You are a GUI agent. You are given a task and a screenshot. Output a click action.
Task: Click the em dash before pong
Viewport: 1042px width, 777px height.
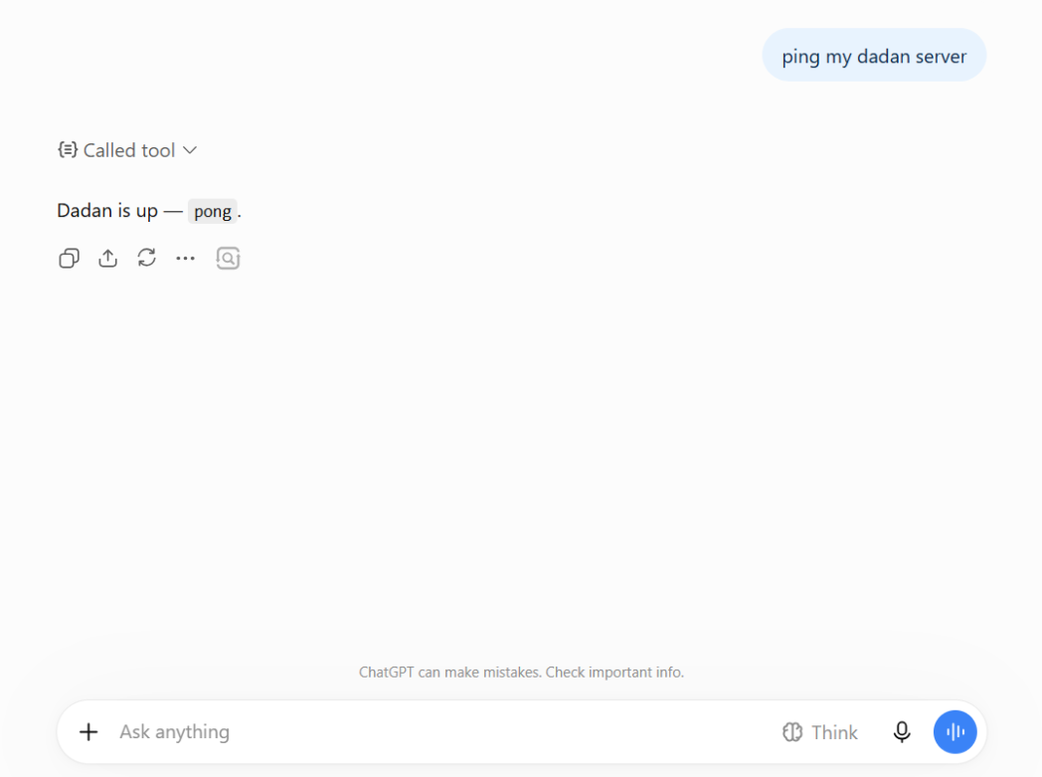[173, 212]
